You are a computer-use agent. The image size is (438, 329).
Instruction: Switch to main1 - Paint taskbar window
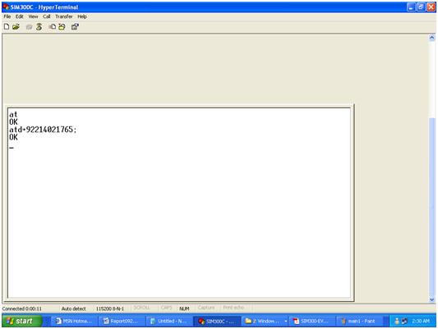[x=358, y=321]
